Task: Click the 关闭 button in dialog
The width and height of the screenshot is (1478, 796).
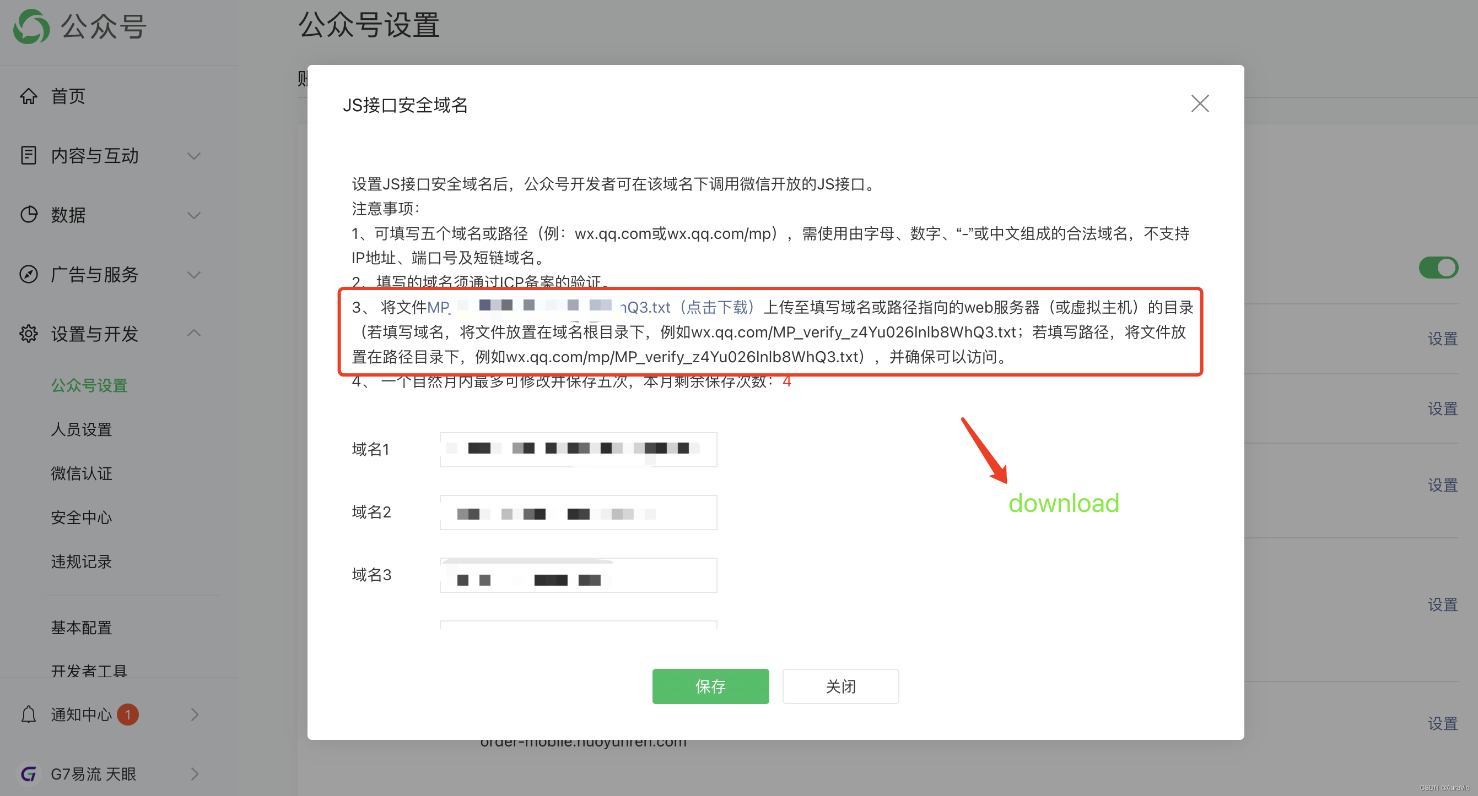Action: [840, 686]
